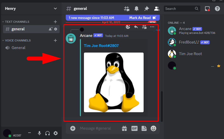
Task: Open notification settings bell icon
Action: (137, 9)
